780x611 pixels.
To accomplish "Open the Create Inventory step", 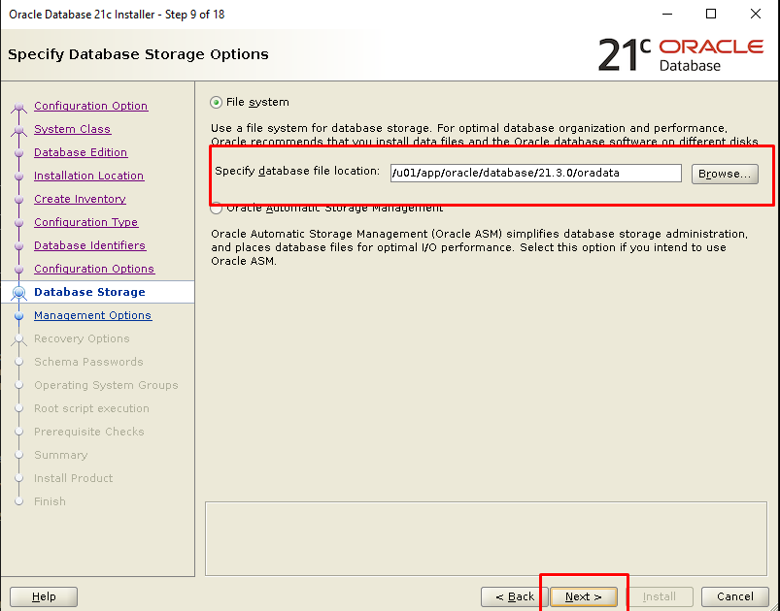I will click(x=80, y=199).
